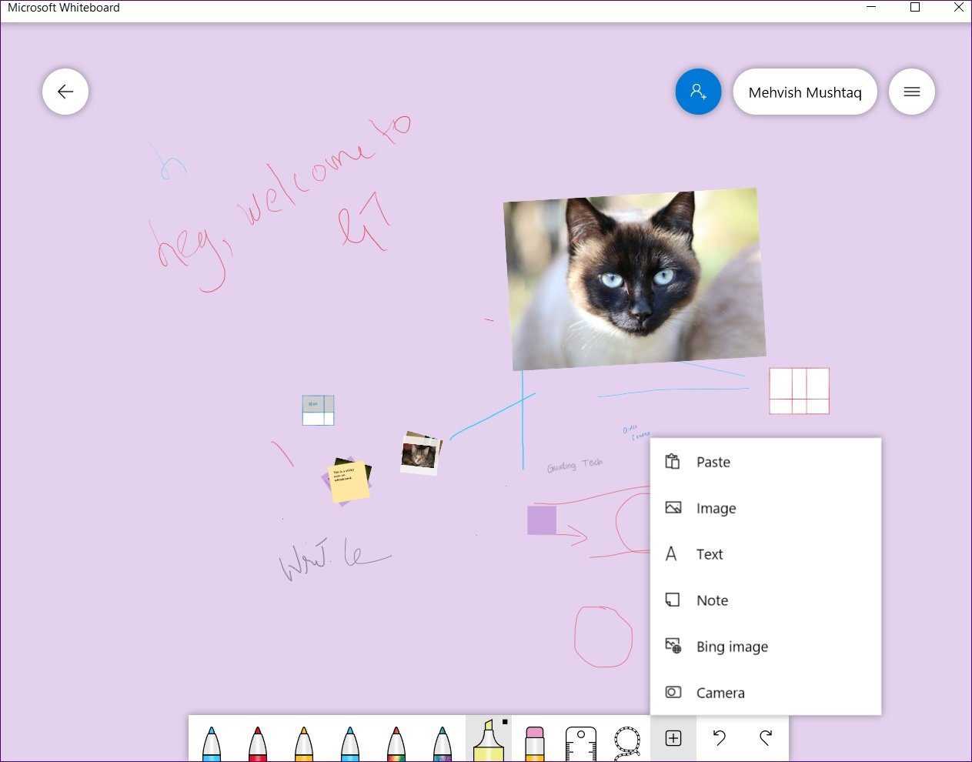The height and width of the screenshot is (762, 972).
Task: Minimize the Microsoft Whiteboard window
Action: tap(871, 8)
